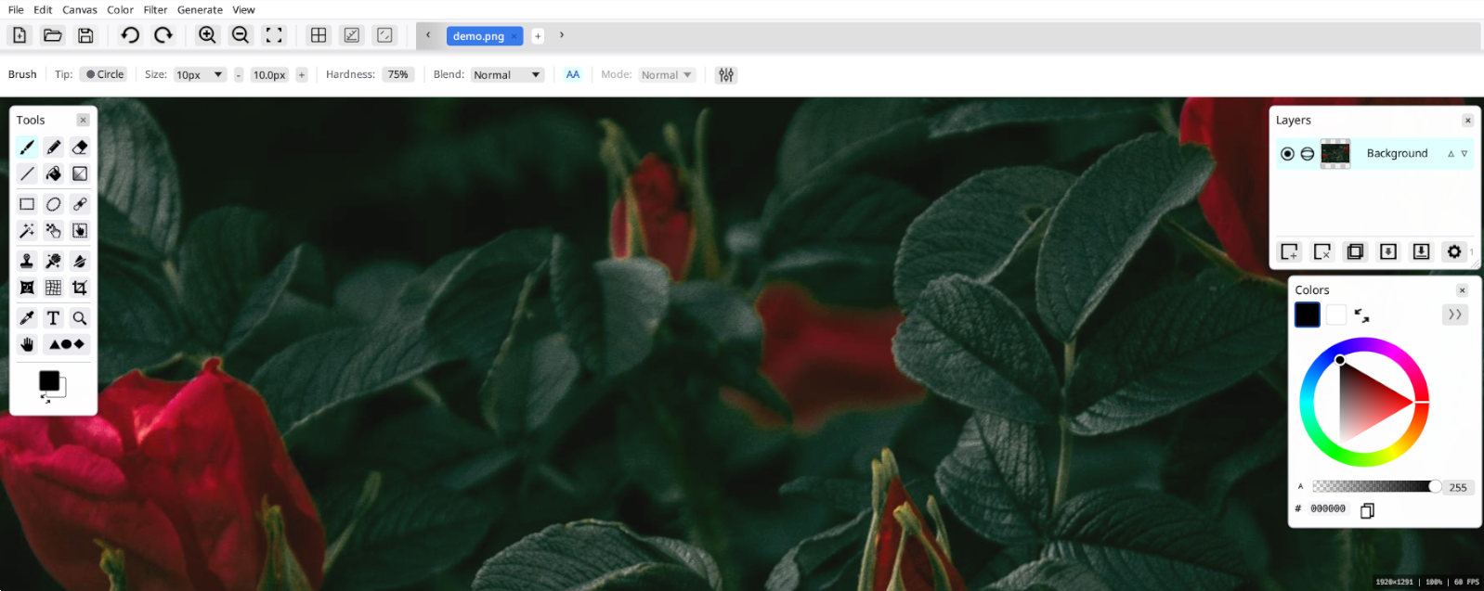This screenshot has height=591, width=1484.
Task: Select the Warp distort tool
Action: (27, 288)
